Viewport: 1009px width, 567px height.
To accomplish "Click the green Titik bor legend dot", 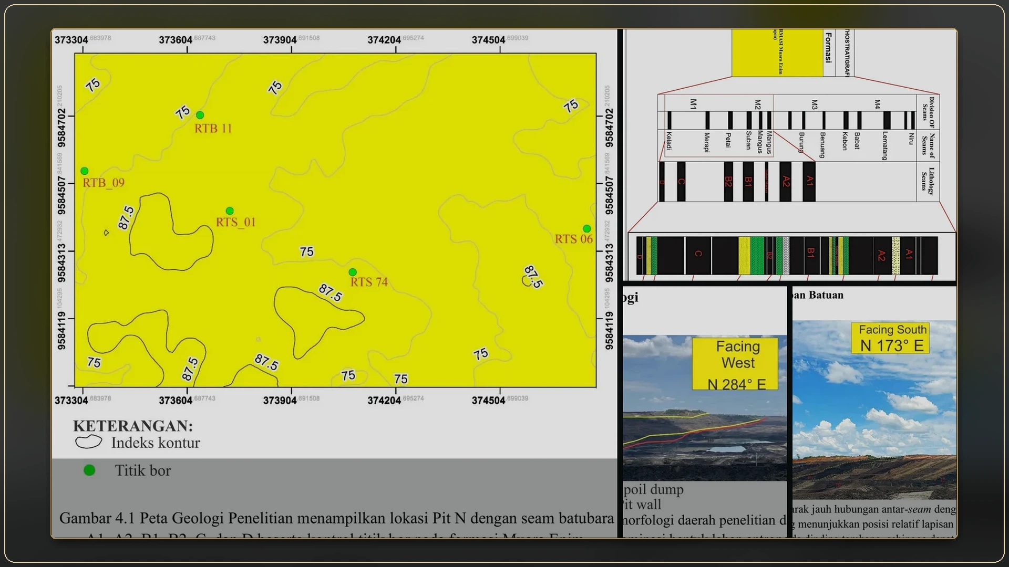I will (x=89, y=470).
